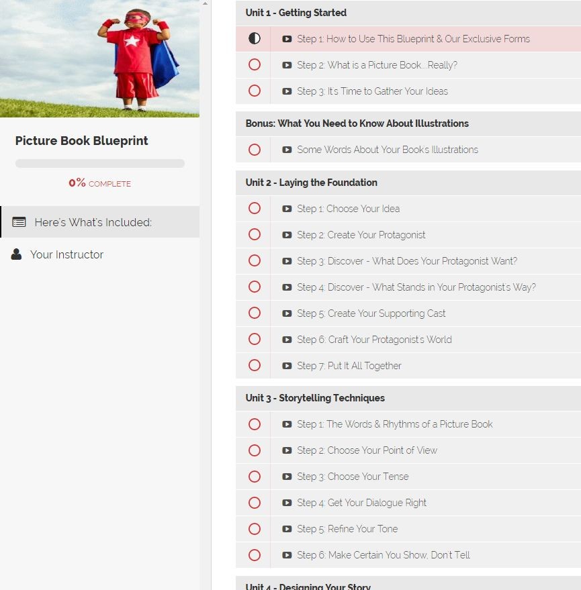Open lesson Make Certain You Show, Don't Tell
The height and width of the screenshot is (590, 581).
pyautogui.click(x=425, y=554)
